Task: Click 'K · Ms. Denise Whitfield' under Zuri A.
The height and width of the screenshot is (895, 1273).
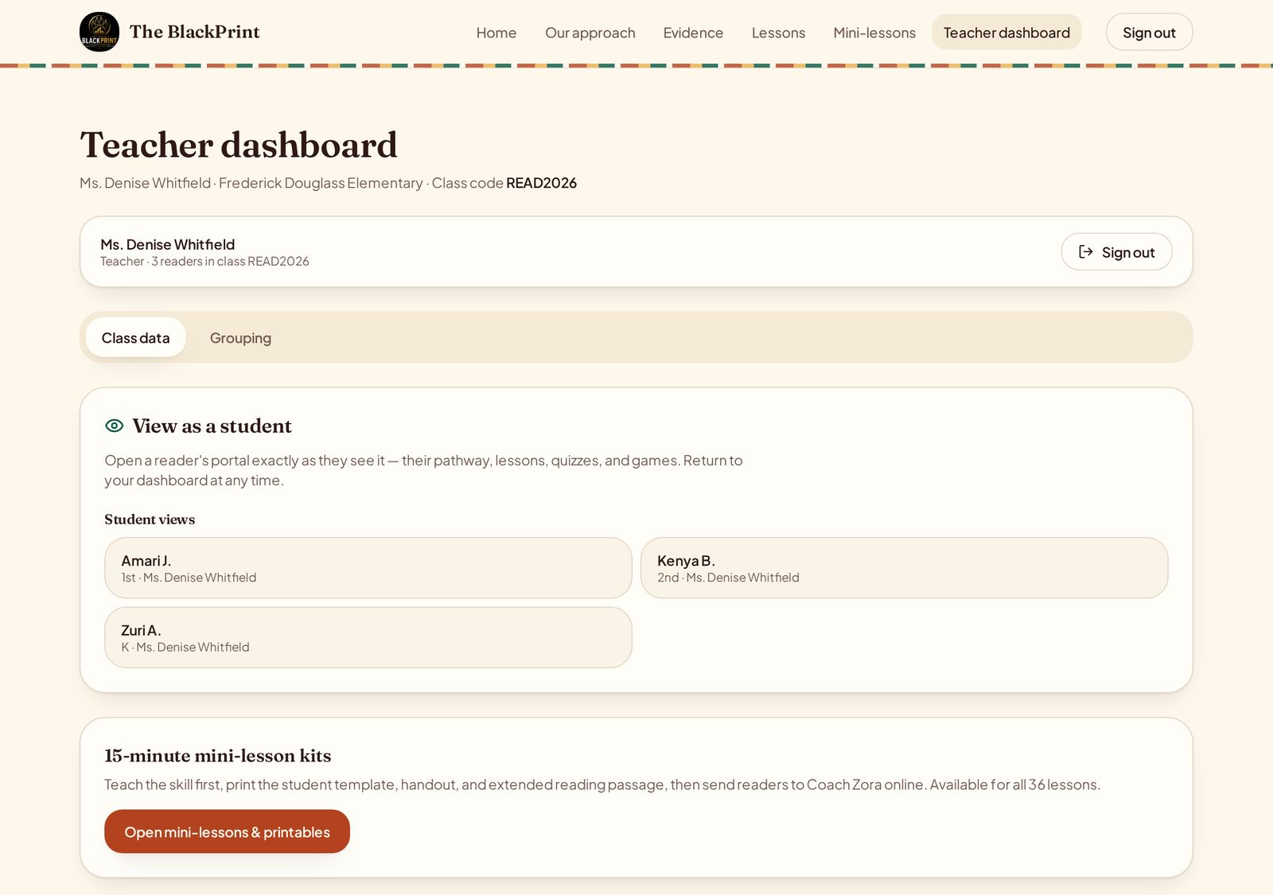Action: pos(185,647)
